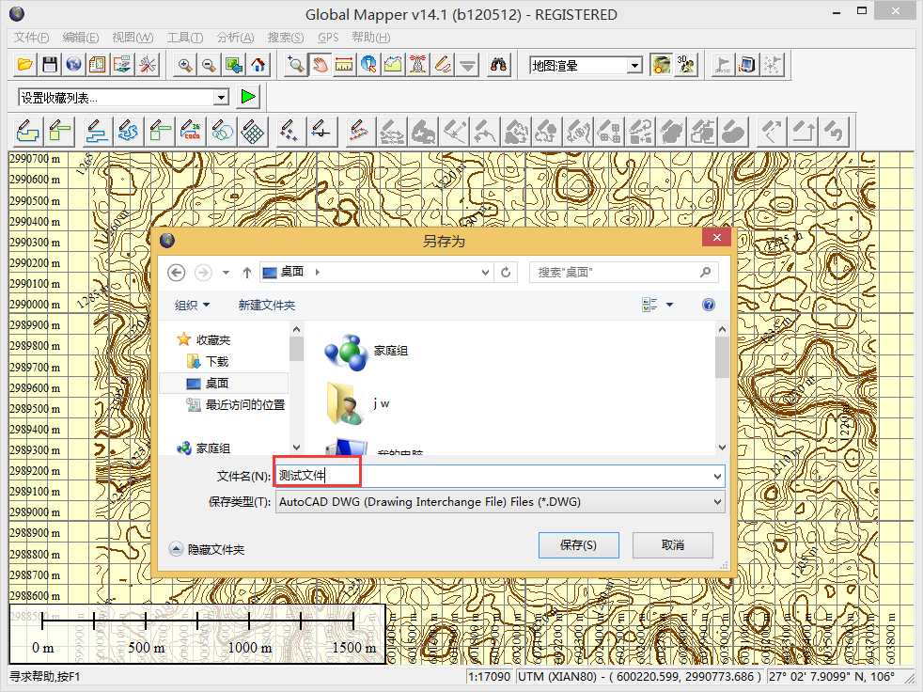
Task: Open the 工具(T) menu
Action: coord(185,37)
